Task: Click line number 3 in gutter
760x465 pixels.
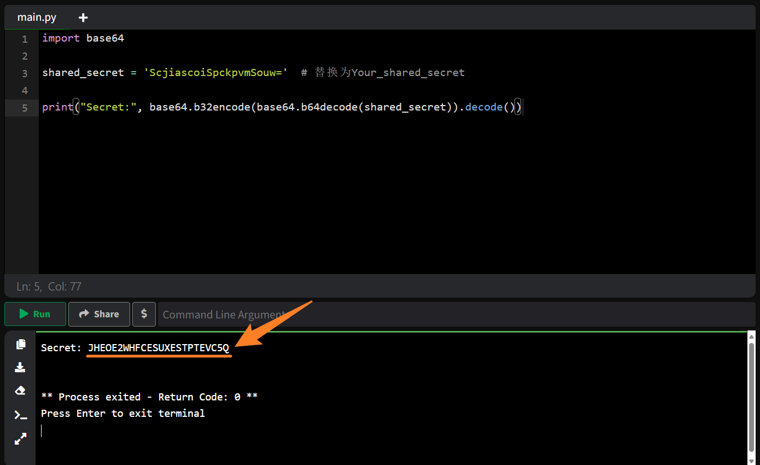Action: click(x=25, y=73)
